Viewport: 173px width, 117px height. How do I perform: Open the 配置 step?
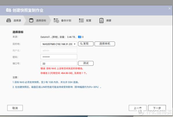click(x=85, y=21)
